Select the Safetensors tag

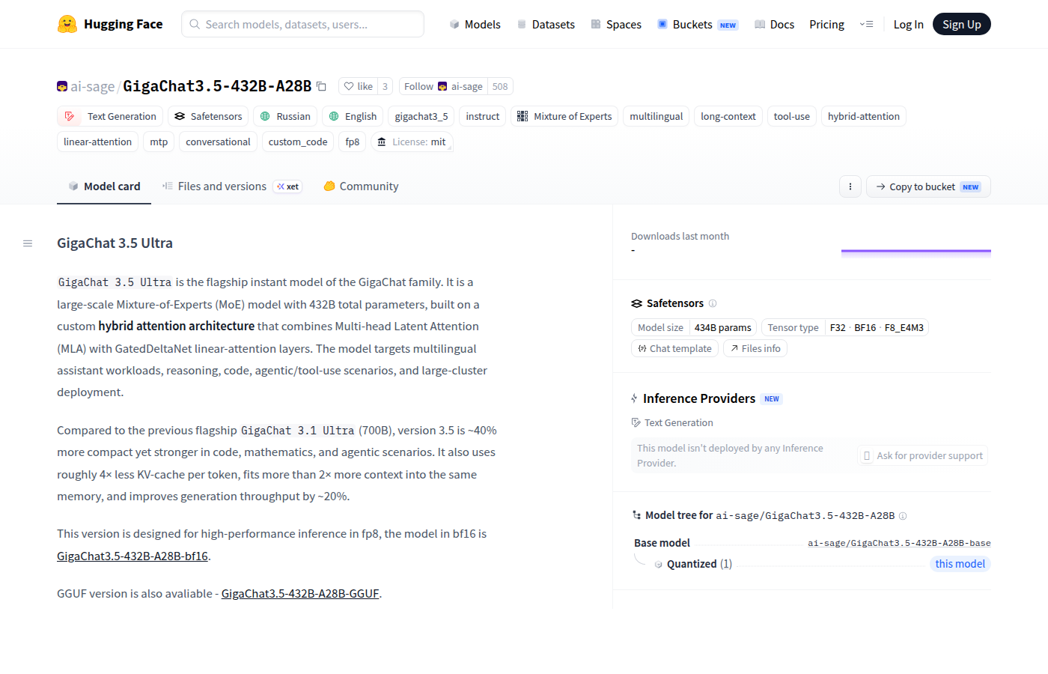click(208, 116)
